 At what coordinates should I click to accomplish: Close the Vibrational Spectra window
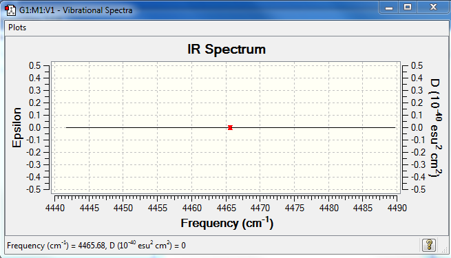coord(433,7)
